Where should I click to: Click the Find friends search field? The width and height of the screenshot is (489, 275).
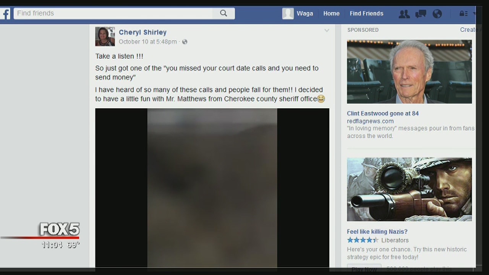coord(113,13)
